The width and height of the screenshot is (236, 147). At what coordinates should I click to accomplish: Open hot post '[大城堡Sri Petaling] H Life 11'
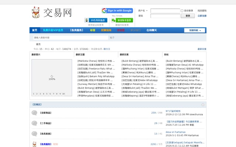tap(183, 92)
